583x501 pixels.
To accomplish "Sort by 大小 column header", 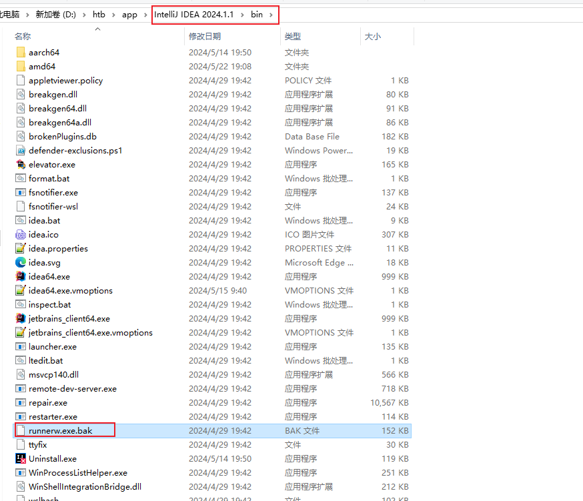I will click(x=373, y=37).
